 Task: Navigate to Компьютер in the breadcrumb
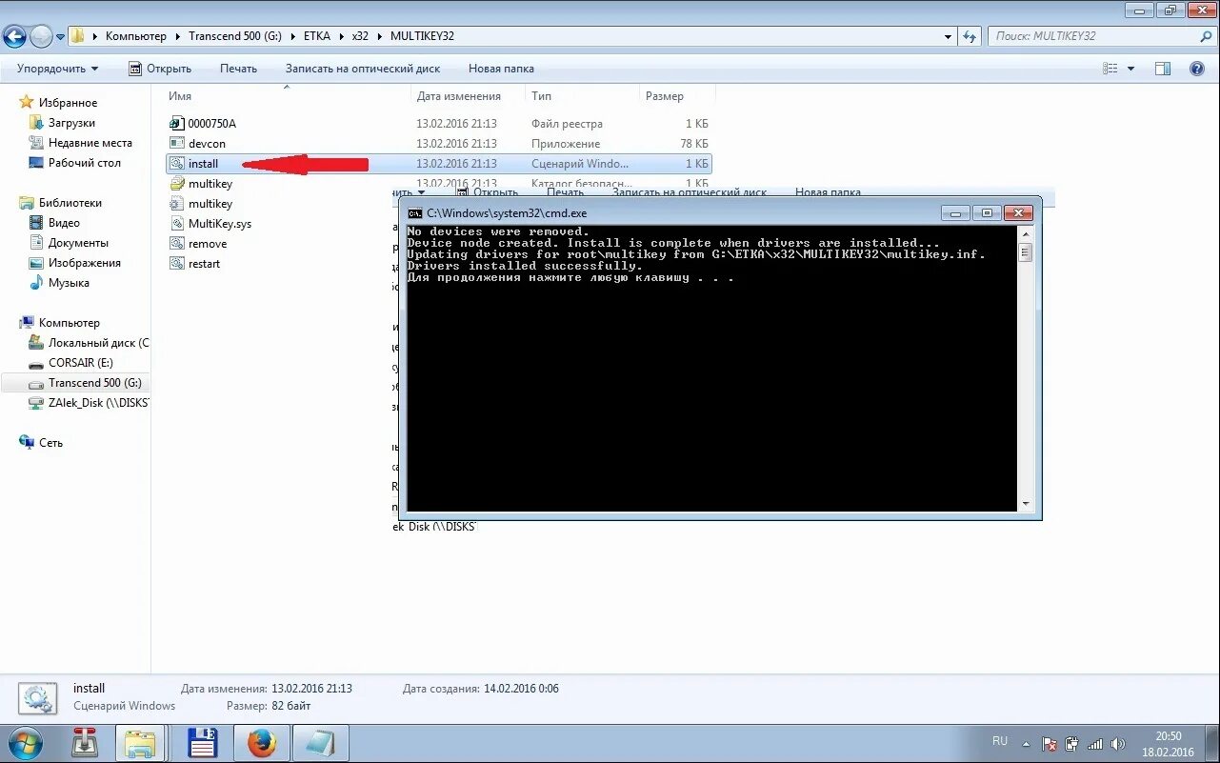pyautogui.click(x=136, y=36)
